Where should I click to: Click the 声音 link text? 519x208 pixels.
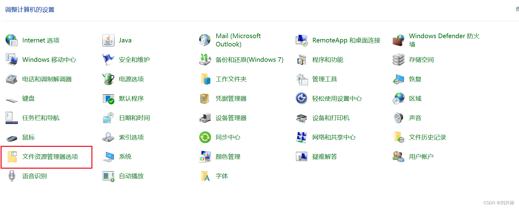pos(415,118)
